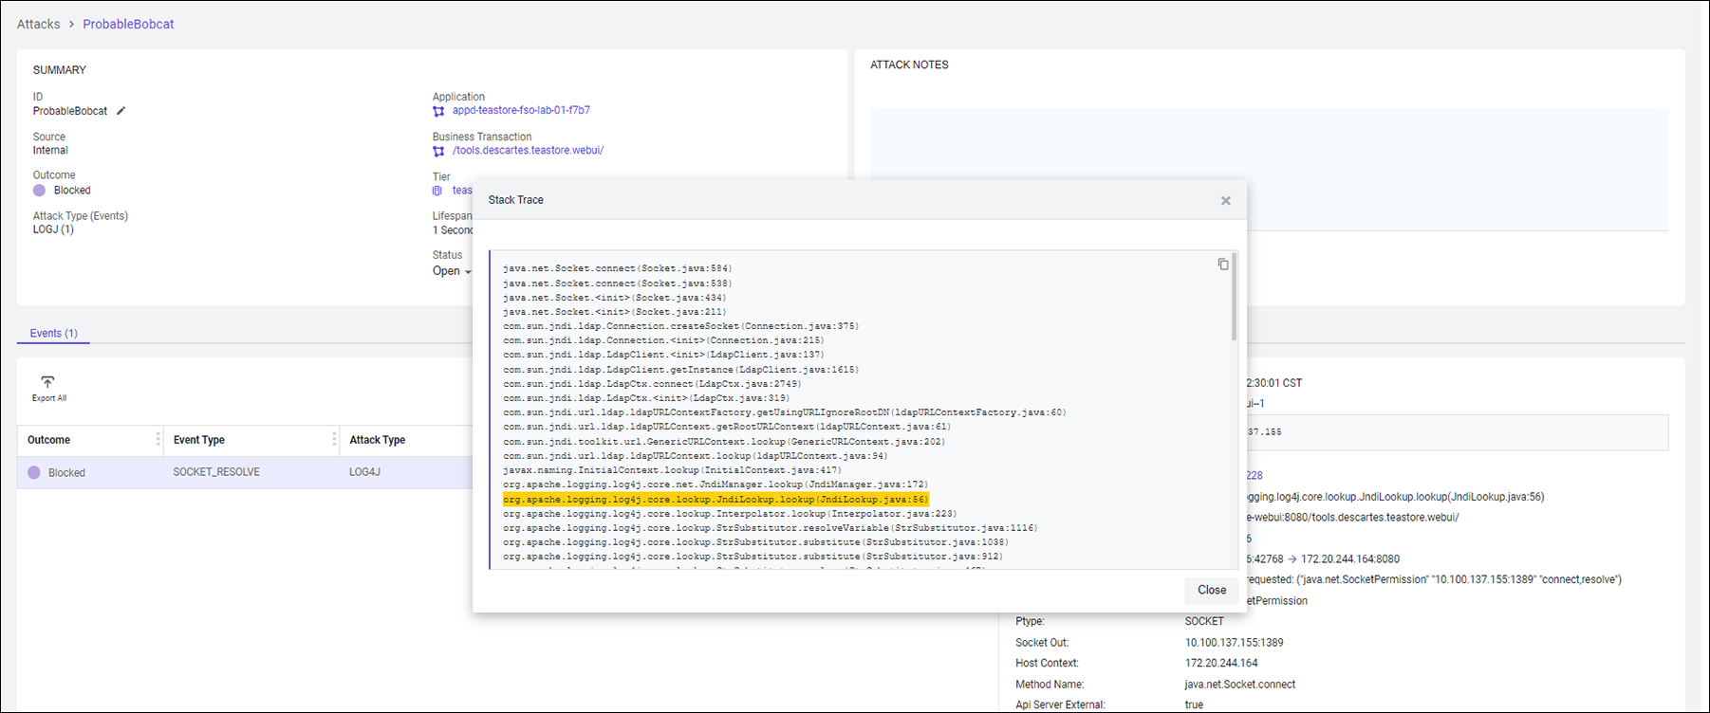Open the Outcome column options menu
This screenshot has width=1710, height=713.
(158, 440)
